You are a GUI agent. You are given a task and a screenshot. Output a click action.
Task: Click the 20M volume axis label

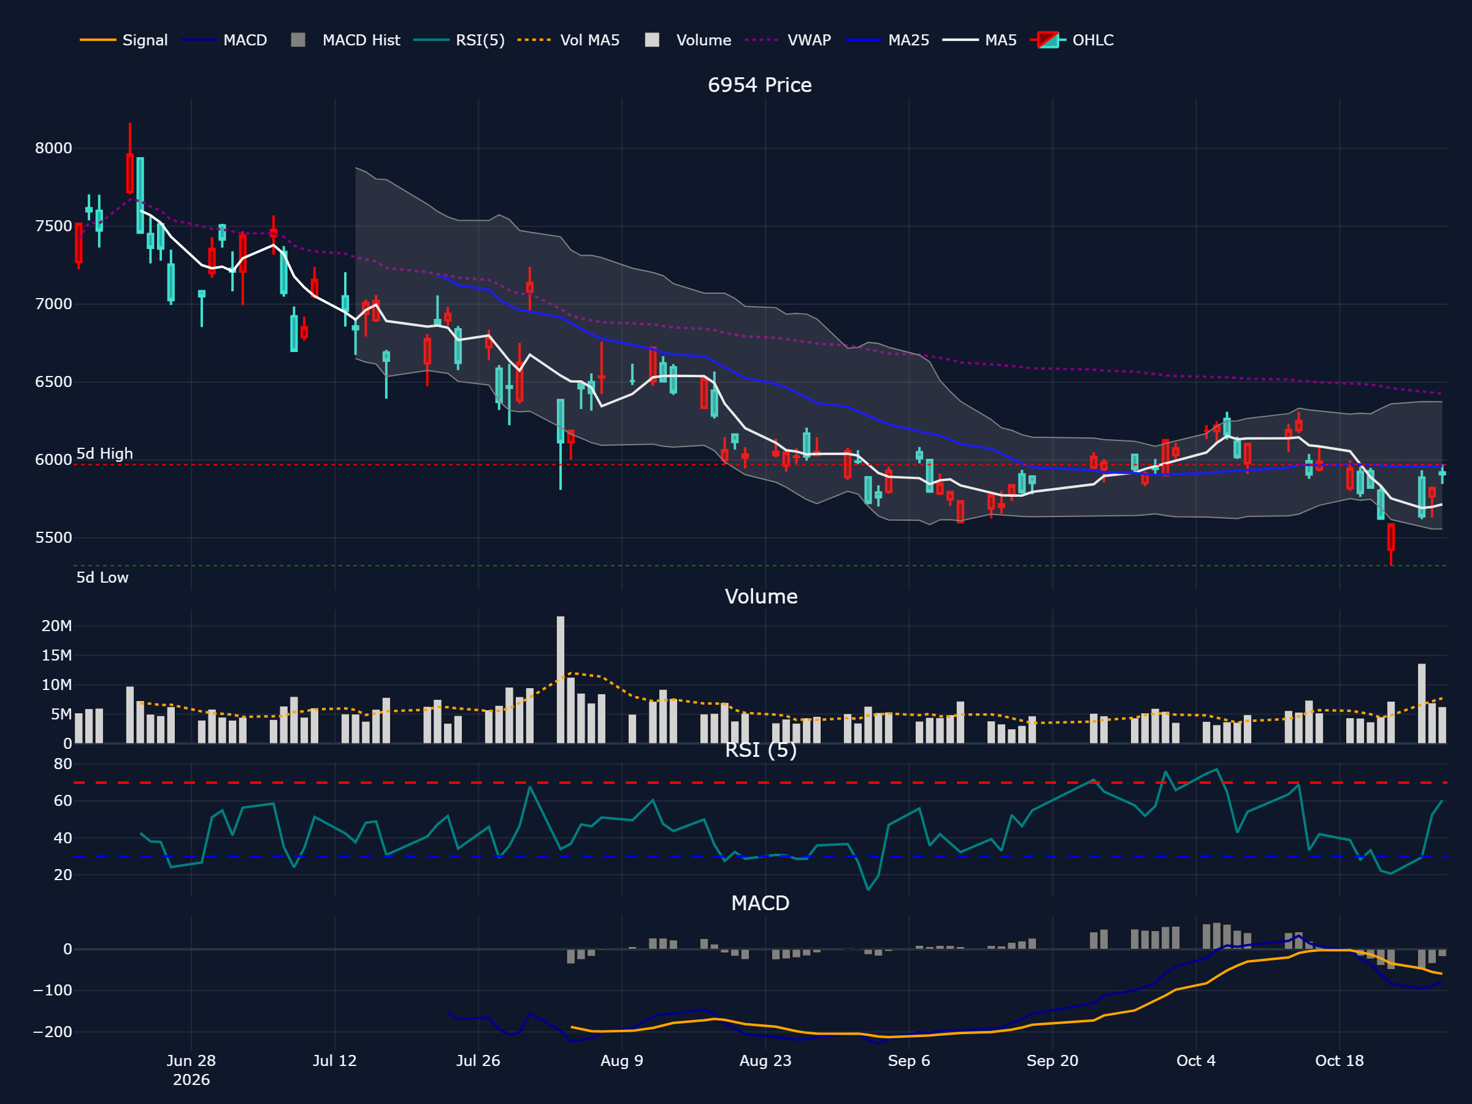[56, 626]
